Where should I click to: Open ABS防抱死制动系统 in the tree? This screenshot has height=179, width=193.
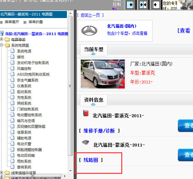click(33, 74)
